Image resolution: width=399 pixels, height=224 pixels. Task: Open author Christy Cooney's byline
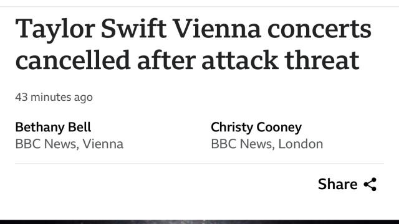point(256,128)
